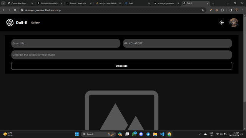Open the orange browser extension icon
Viewport: 246px width, 138px height.
click(217, 10)
